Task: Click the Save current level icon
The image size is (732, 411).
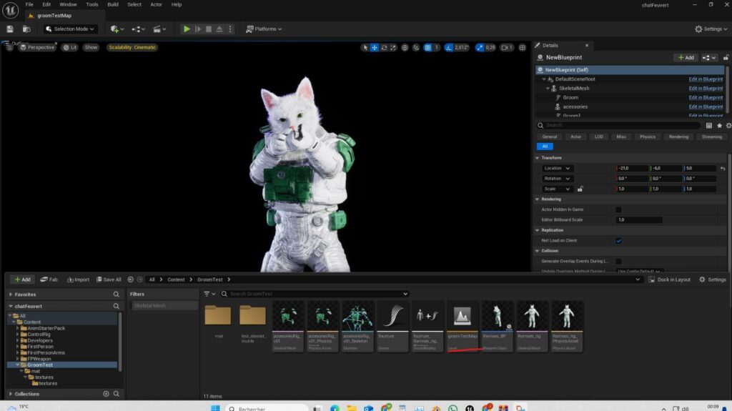Action: point(10,29)
